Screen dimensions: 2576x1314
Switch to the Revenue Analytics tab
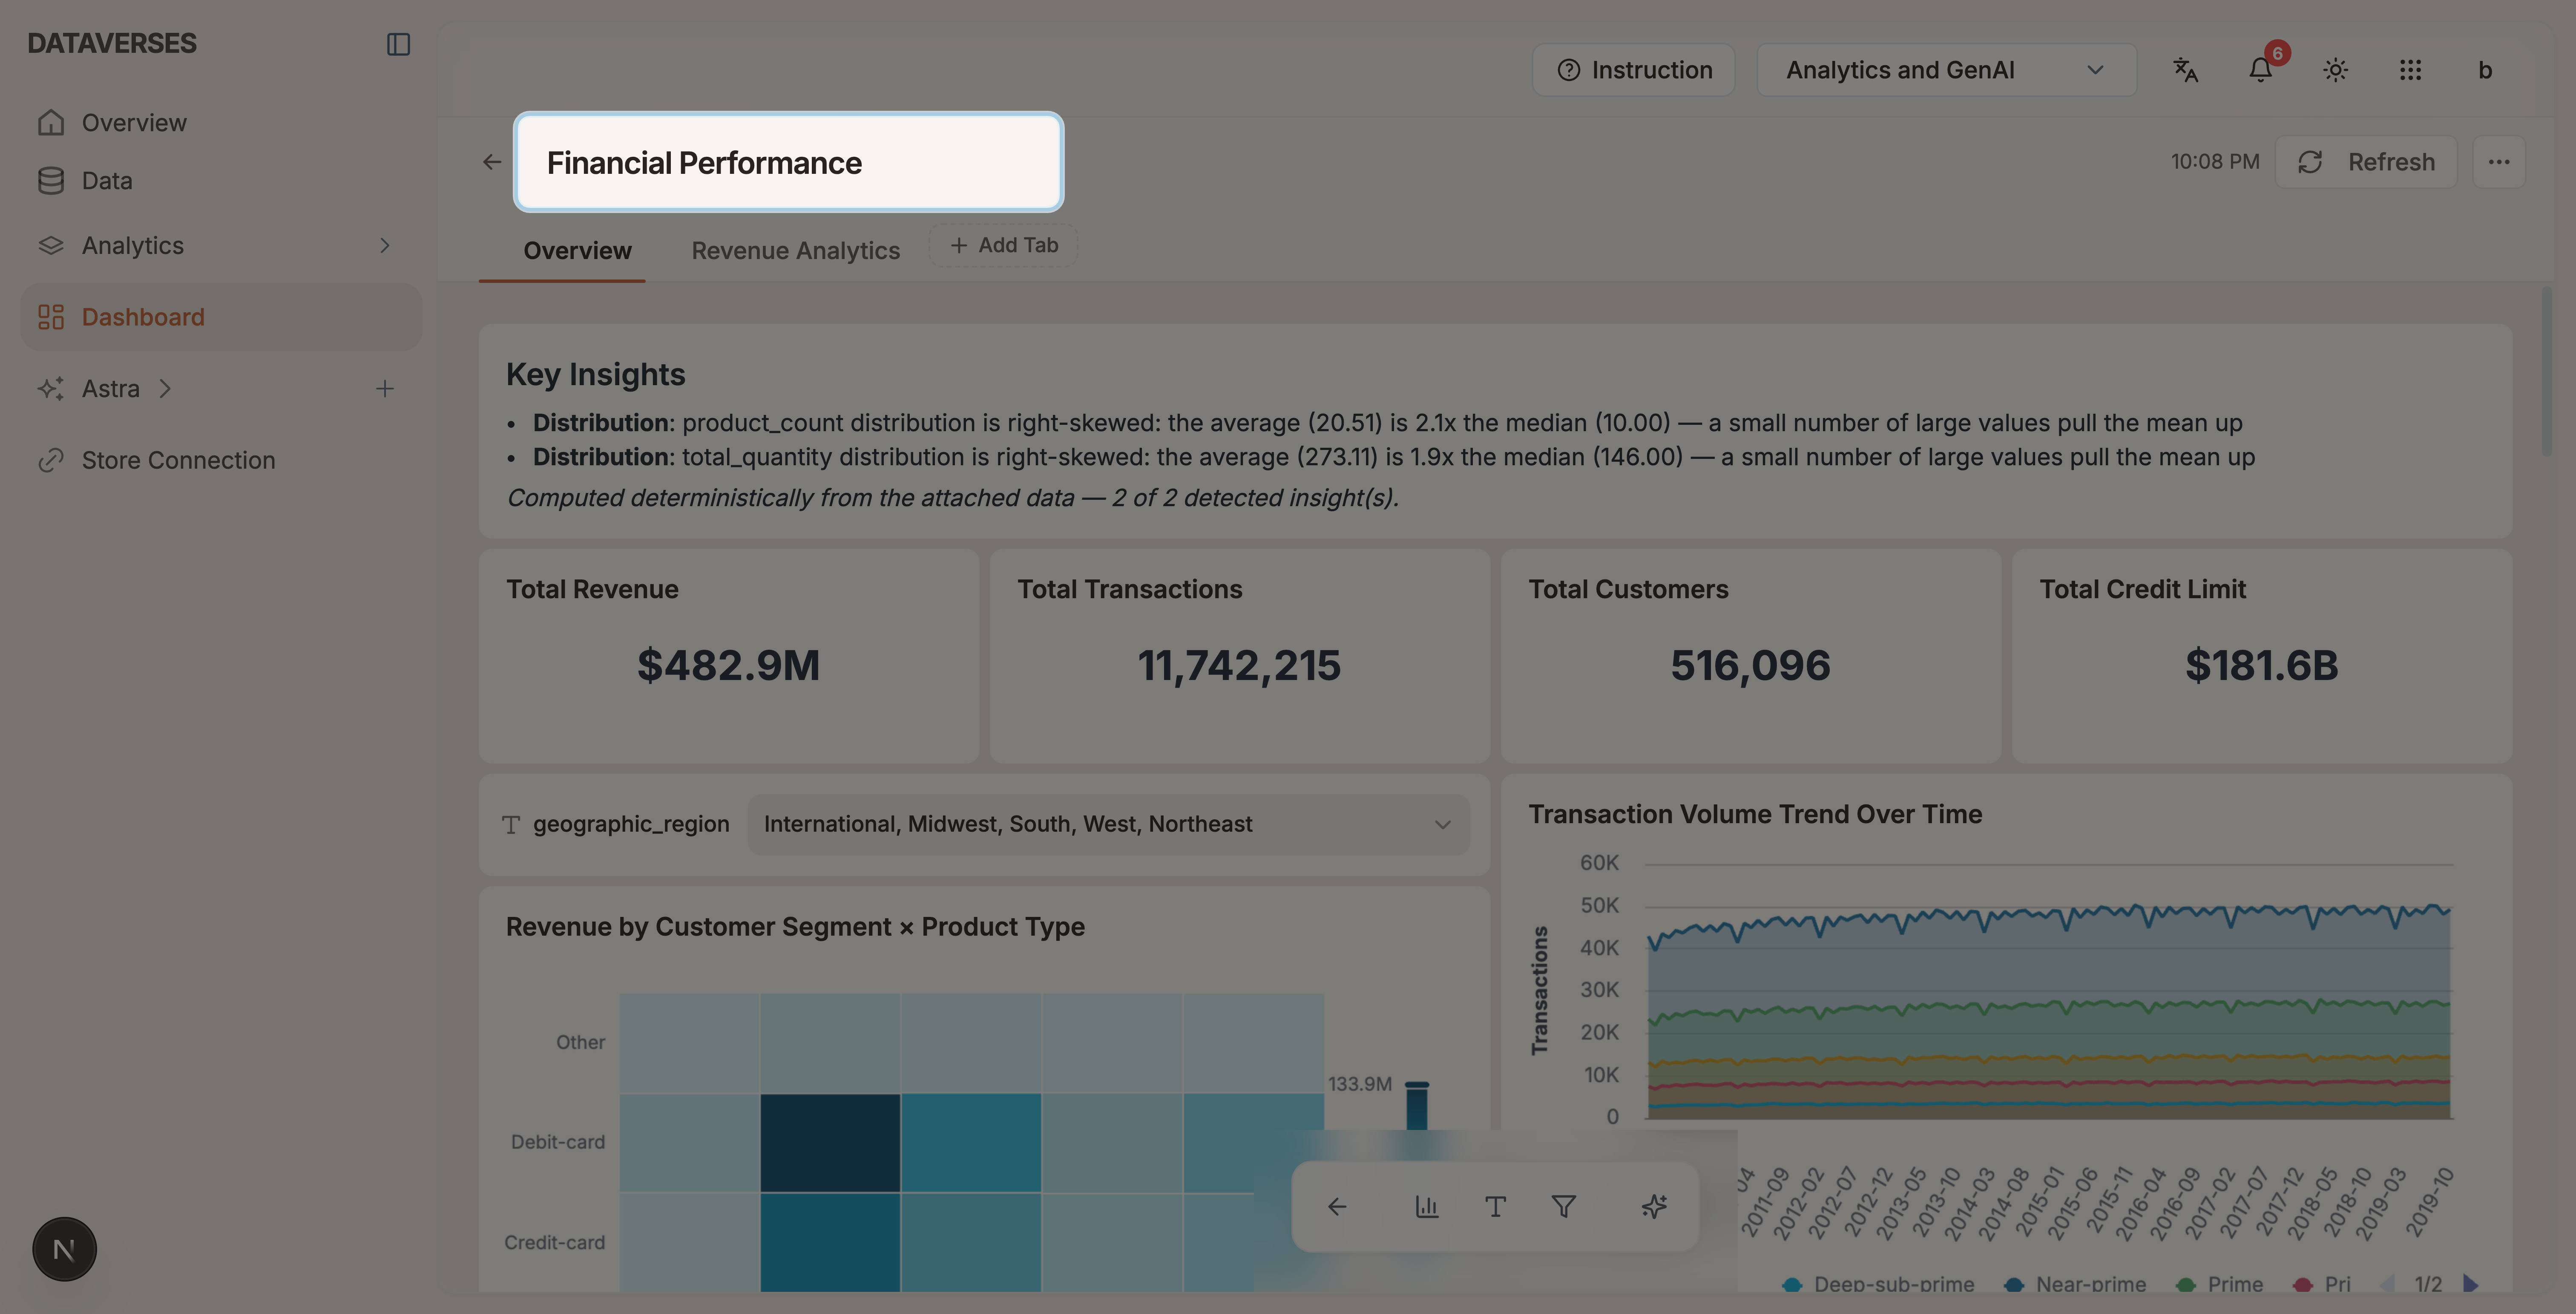[796, 251]
